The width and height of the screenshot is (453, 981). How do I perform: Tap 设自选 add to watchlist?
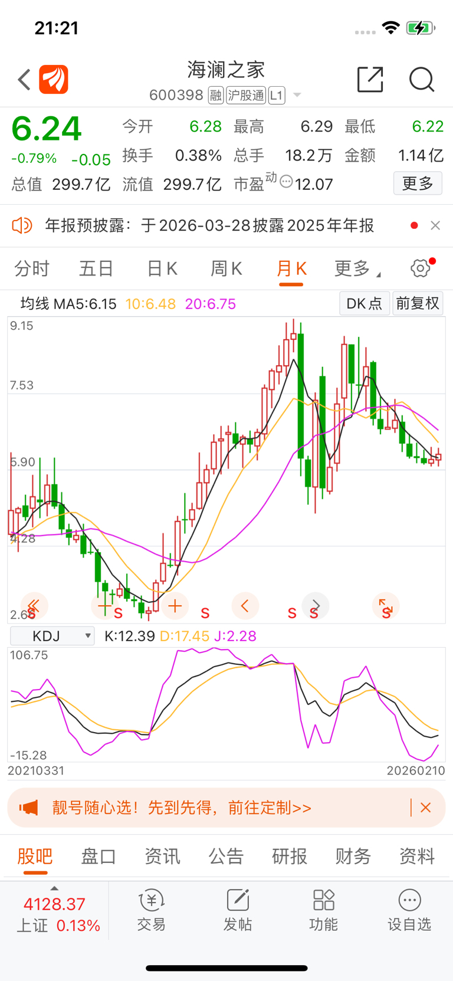pyautogui.click(x=409, y=911)
